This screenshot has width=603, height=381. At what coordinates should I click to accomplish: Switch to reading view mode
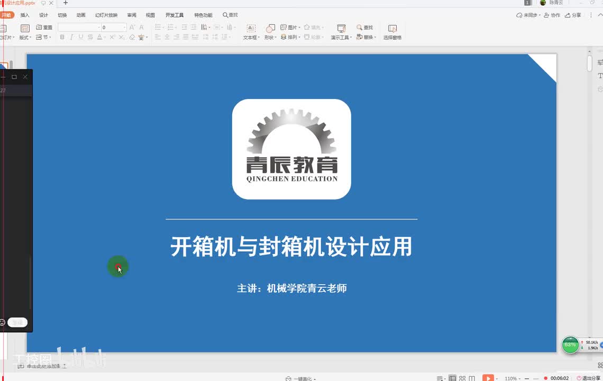472,379
